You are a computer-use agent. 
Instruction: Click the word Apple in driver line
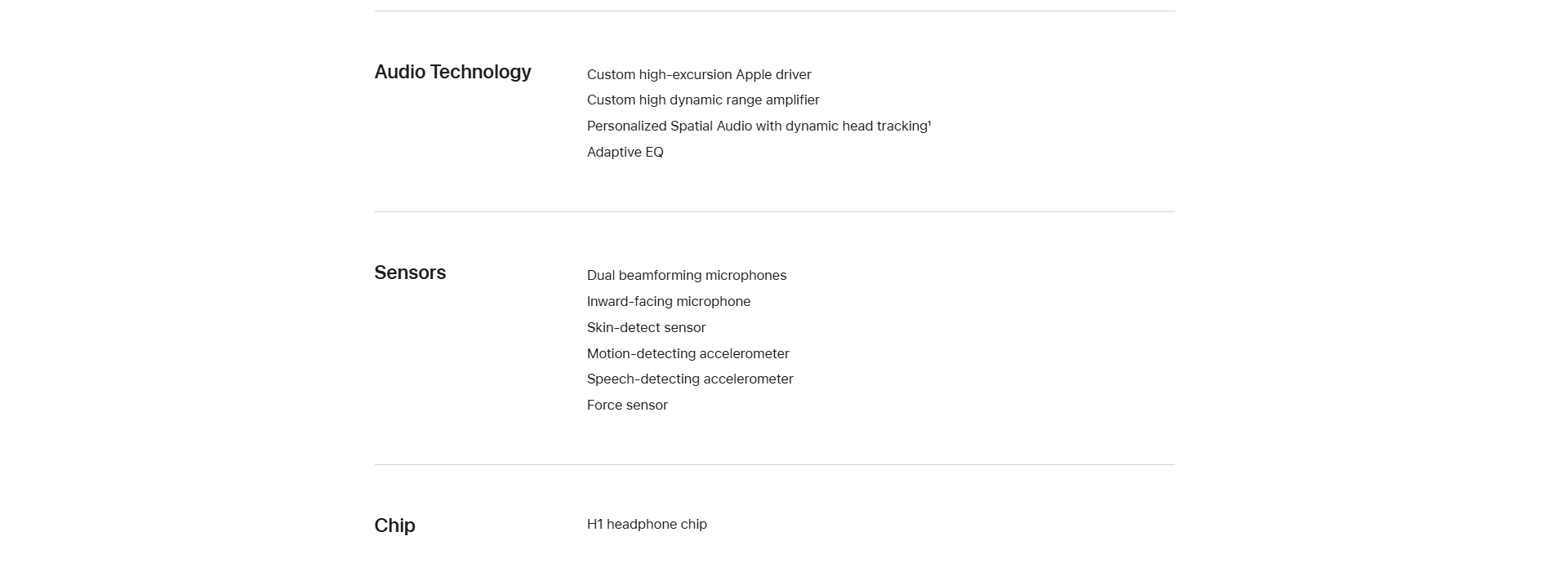click(754, 74)
